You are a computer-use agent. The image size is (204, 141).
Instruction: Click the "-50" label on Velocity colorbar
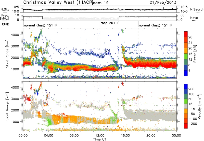(x=192, y=114)
